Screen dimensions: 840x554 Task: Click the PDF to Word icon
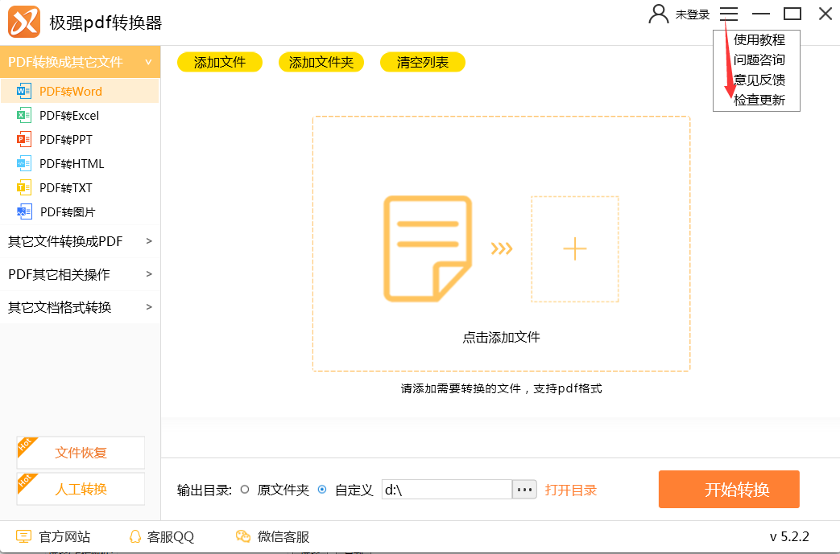tap(23, 91)
